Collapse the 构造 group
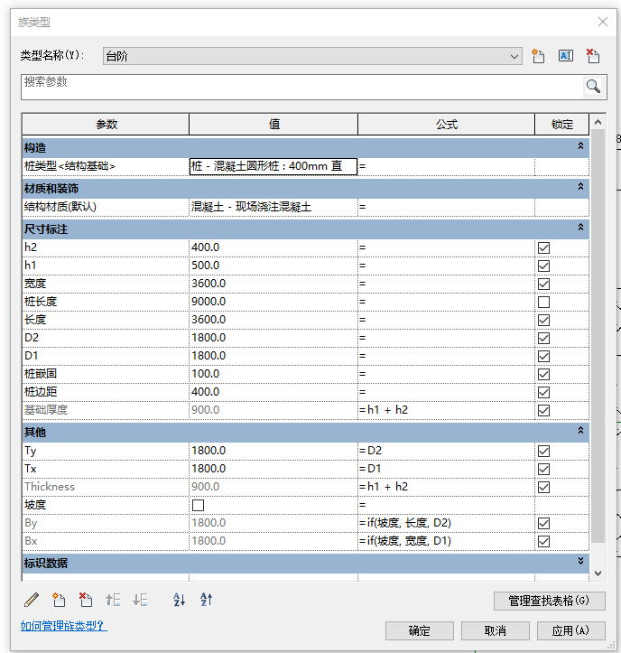Image resolution: width=621 pixels, height=653 pixels. pyautogui.click(x=580, y=146)
